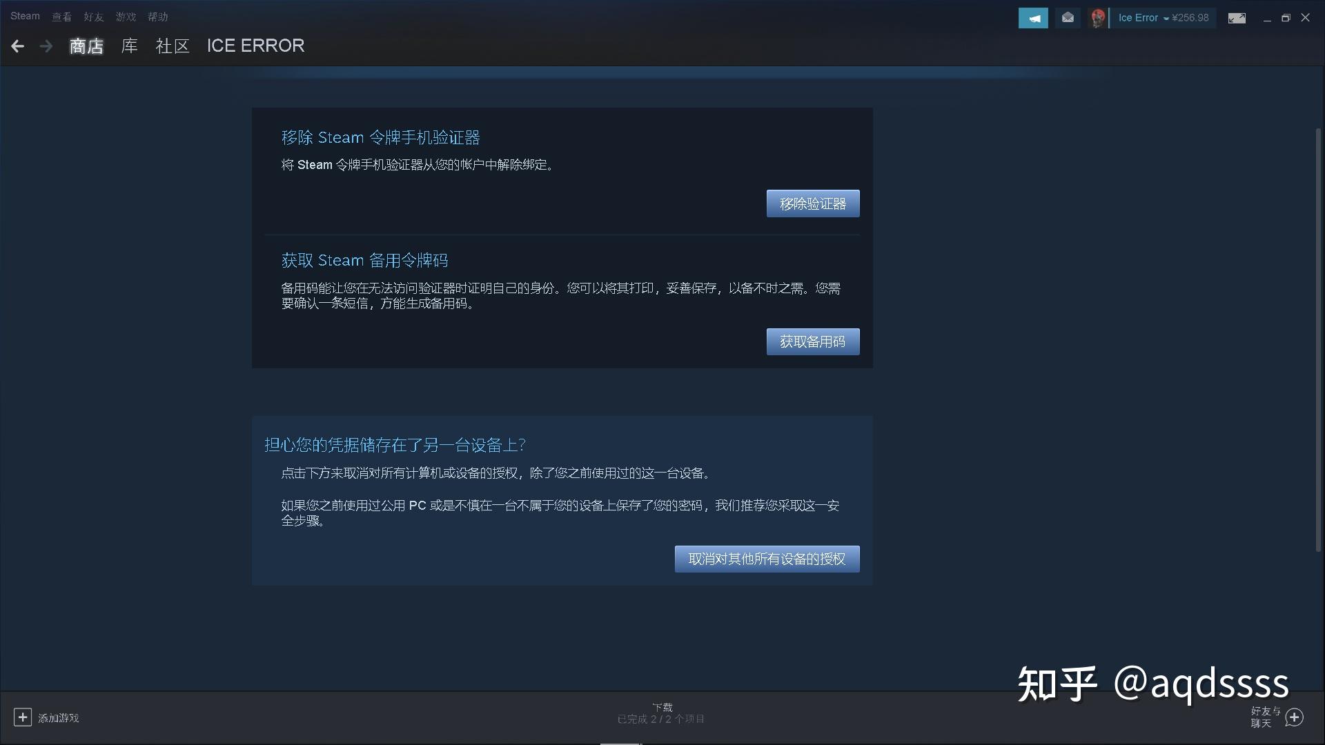The height and width of the screenshot is (745, 1325).
Task: Click the plus icon next to 添加游戏
Action: (22, 717)
